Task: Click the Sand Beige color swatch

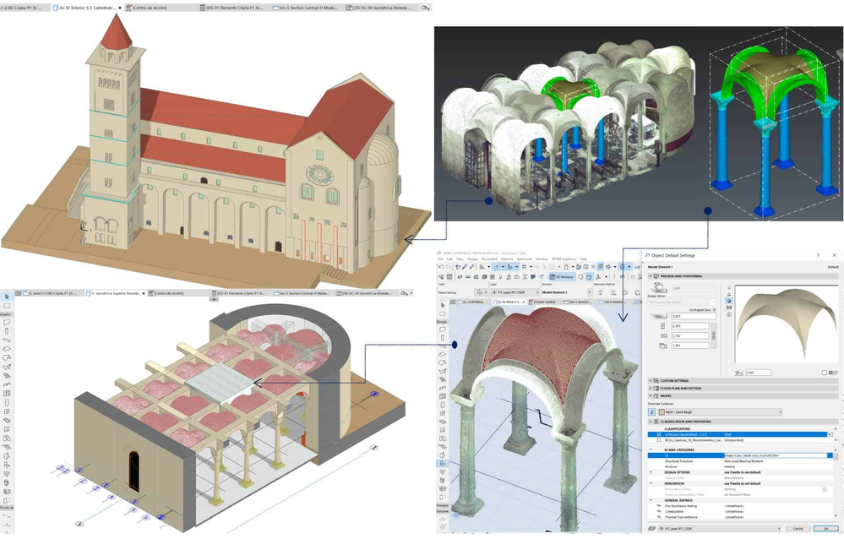Action: (x=662, y=412)
